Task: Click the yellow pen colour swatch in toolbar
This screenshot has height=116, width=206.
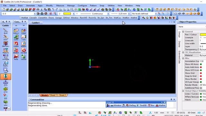Action: tap(67, 14)
